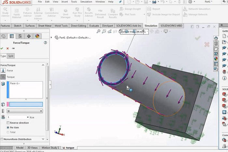Expand the Part1 feature tree node
Viewport: 228px width, 152px height.
click(x=51, y=38)
